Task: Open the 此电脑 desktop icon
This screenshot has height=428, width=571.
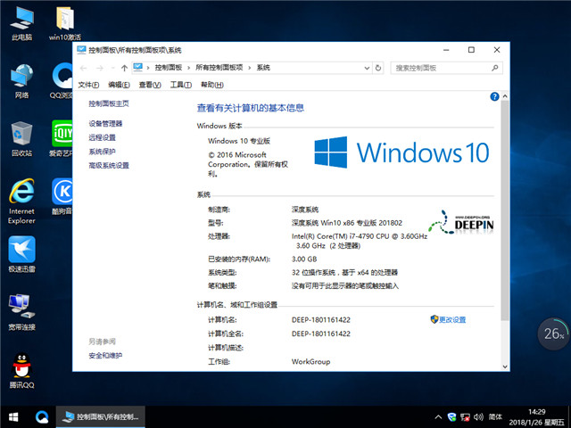Action: [21, 24]
